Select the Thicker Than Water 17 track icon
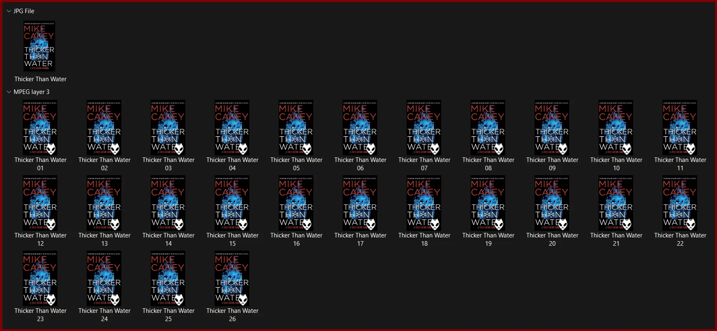Image resolution: width=717 pixels, height=331 pixels. click(360, 203)
